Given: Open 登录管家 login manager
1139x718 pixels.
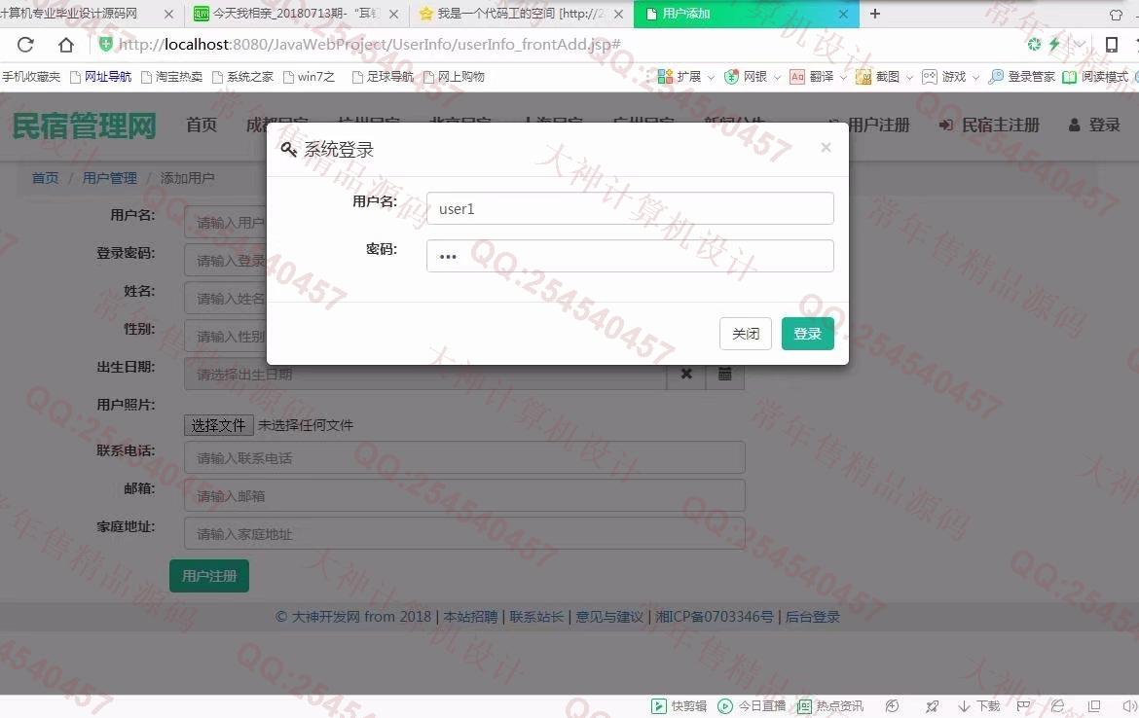Looking at the screenshot, I should [x=1021, y=76].
